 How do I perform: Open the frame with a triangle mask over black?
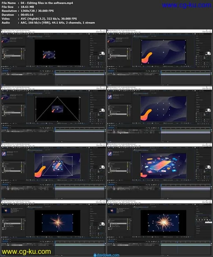tap(53, 114)
